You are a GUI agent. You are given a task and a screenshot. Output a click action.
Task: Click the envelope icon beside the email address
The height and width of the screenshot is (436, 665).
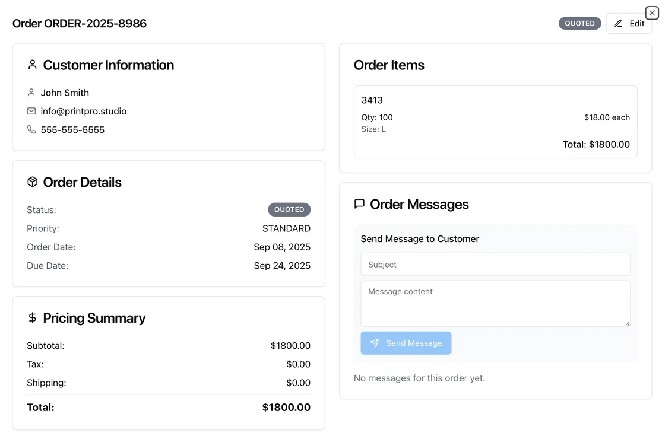click(31, 111)
